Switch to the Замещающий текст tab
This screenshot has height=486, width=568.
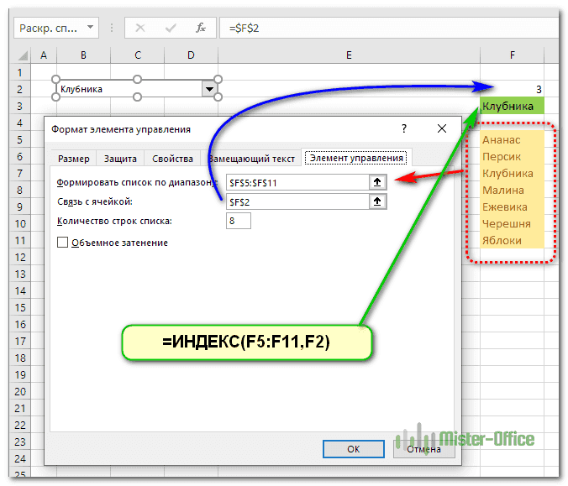[x=252, y=159]
